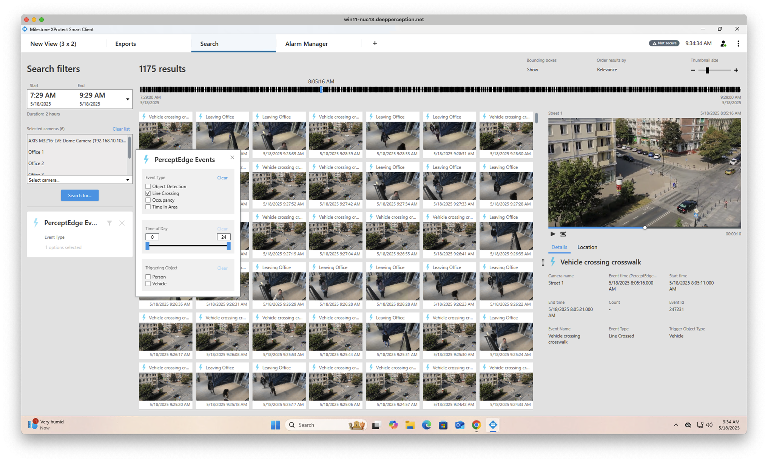This screenshot has width=768, height=462.
Task: Check the Person triggering object
Action: click(x=148, y=277)
